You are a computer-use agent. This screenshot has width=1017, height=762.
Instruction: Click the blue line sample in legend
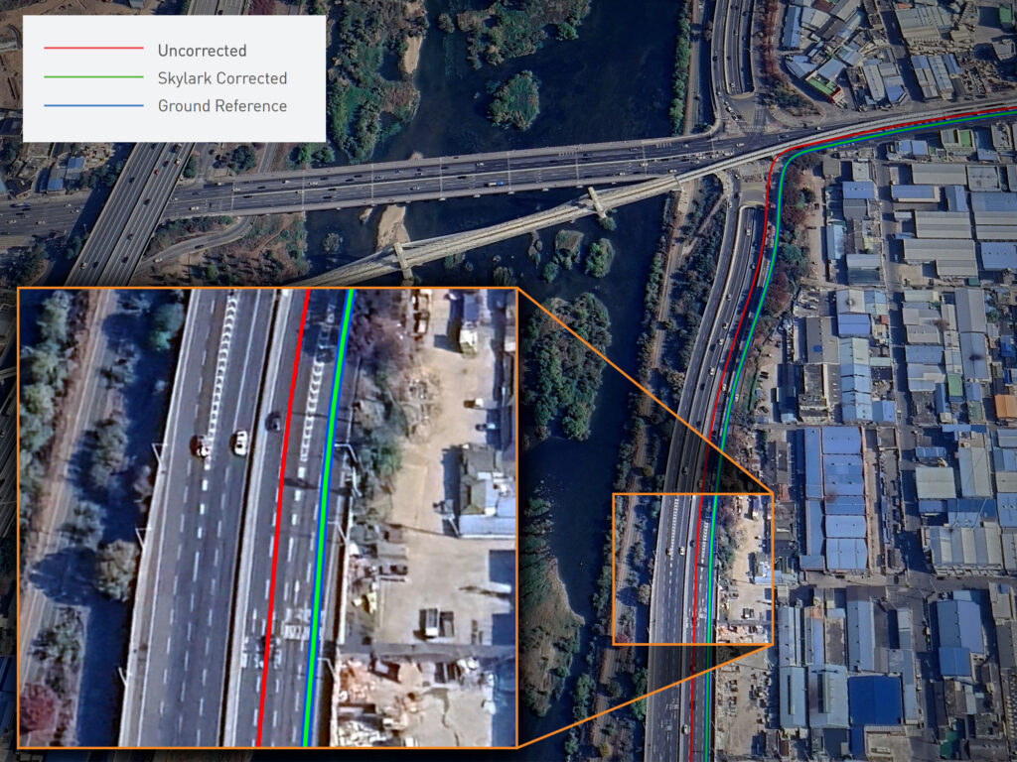click(93, 105)
